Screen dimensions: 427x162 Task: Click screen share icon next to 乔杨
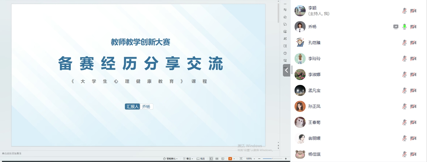pos(396,27)
